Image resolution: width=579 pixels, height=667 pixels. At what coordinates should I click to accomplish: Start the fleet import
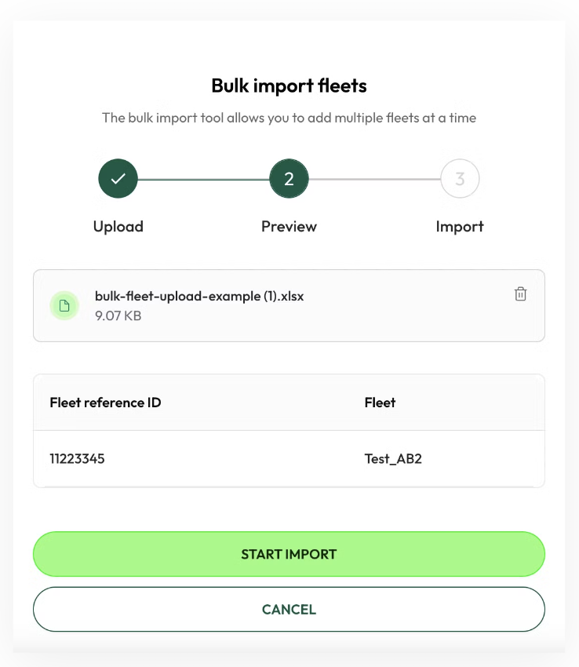pyautogui.click(x=289, y=554)
